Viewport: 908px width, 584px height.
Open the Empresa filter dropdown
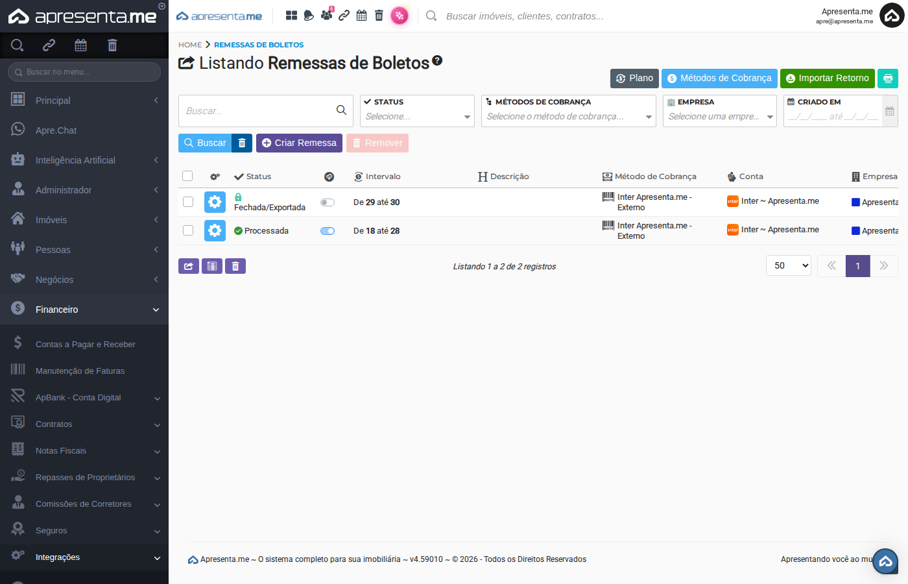[x=720, y=111]
